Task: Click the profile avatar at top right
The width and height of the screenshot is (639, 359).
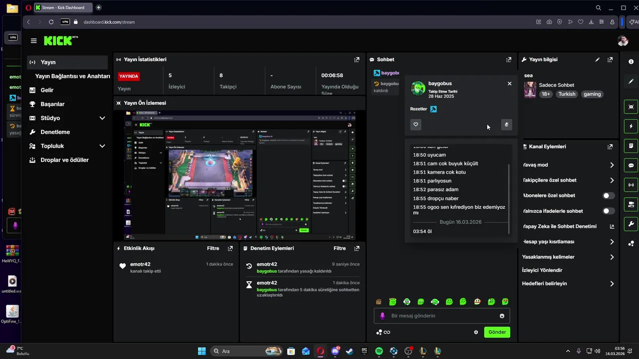Action: coord(623,41)
